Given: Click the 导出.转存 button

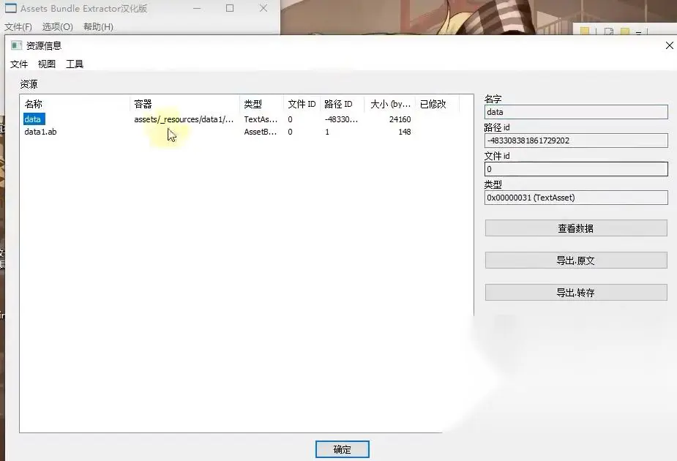Looking at the screenshot, I should (576, 292).
